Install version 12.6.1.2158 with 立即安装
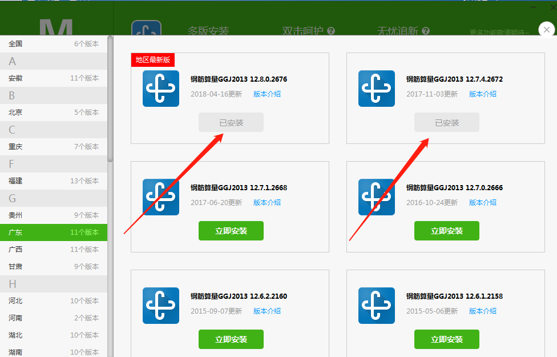Viewport: 557px width, 357px height. (x=446, y=339)
